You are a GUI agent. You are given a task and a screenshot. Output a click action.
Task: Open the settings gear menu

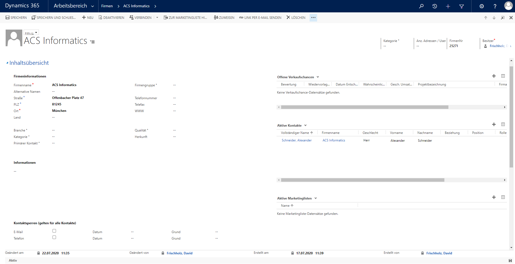[x=482, y=6]
